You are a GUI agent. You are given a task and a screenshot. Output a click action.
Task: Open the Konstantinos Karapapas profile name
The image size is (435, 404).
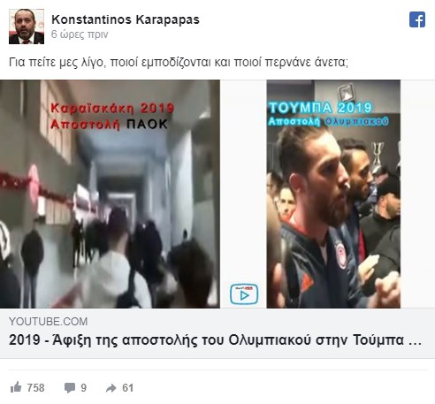point(126,19)
